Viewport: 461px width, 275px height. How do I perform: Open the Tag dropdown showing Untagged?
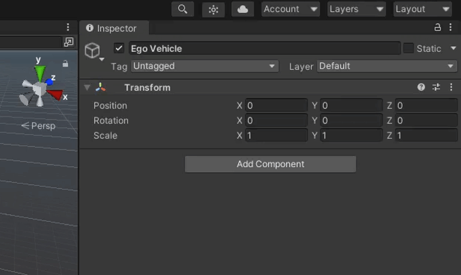coord(205,66)
